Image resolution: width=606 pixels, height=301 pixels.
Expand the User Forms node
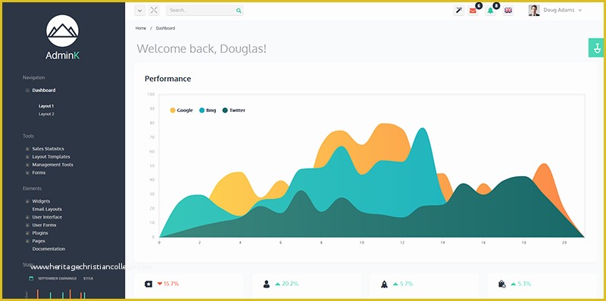pos(27,225)
